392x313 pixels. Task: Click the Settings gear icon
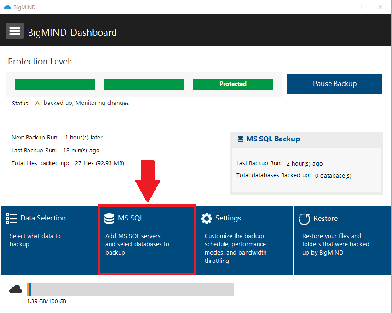[207, 218]
